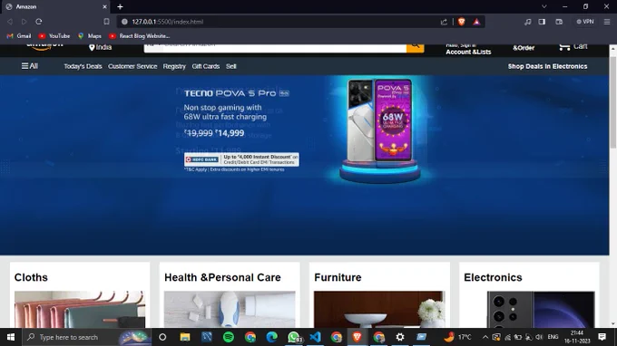
Task: Open the Brave Wallet icon
Action: tap(559, 22)
